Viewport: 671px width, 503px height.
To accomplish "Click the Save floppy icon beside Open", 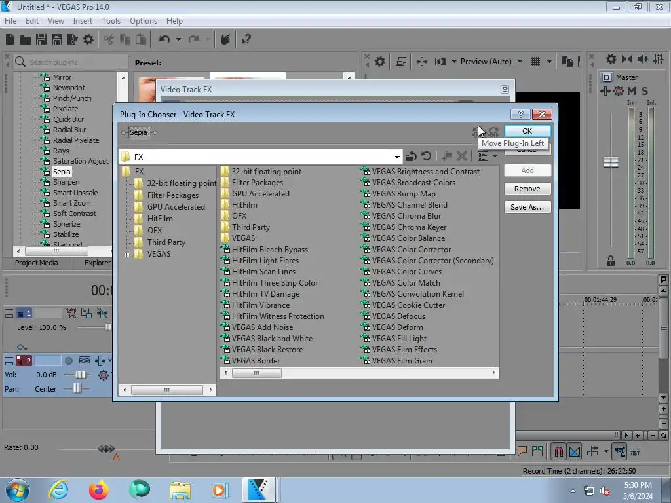I will click(41, 39).
